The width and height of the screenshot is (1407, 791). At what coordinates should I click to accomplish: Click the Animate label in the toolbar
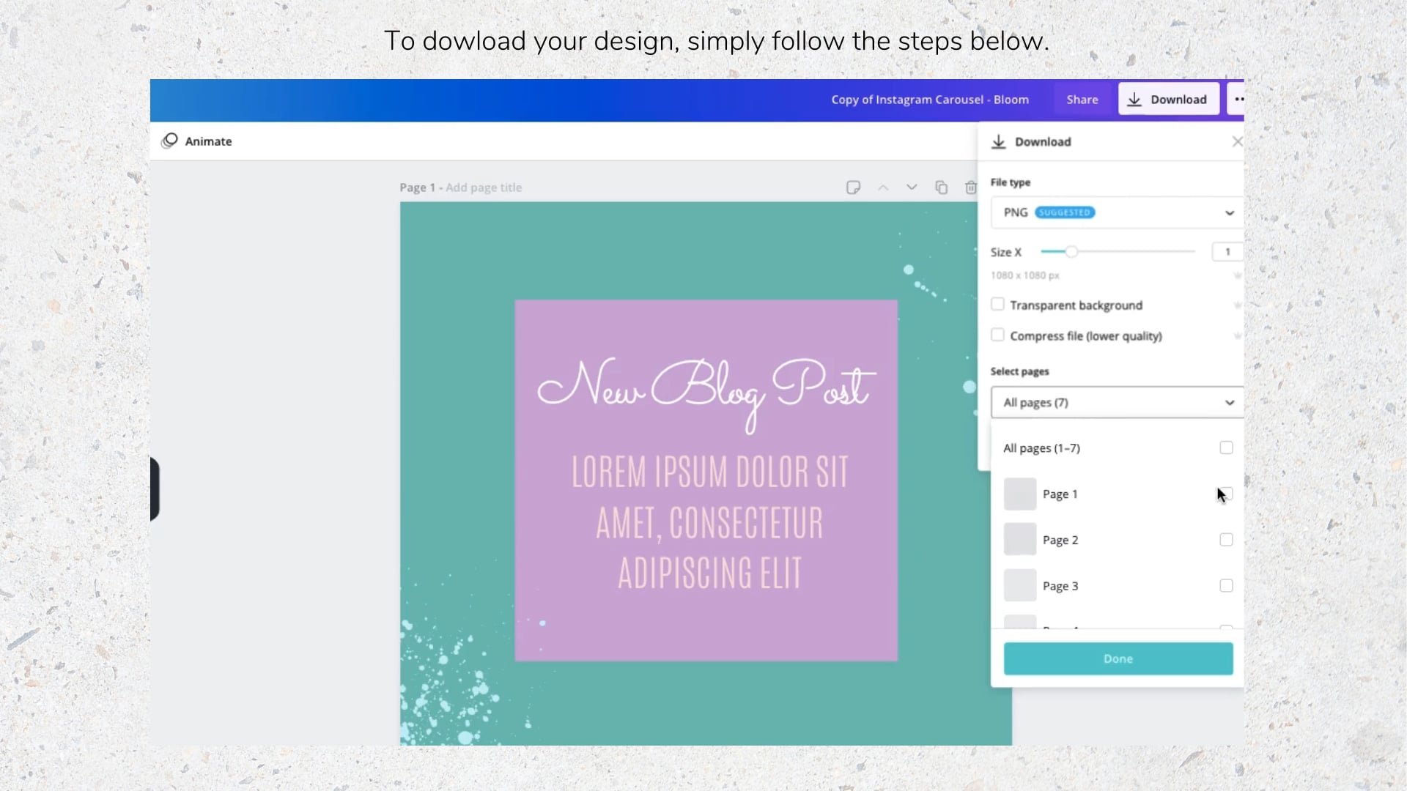coord(208,141)
